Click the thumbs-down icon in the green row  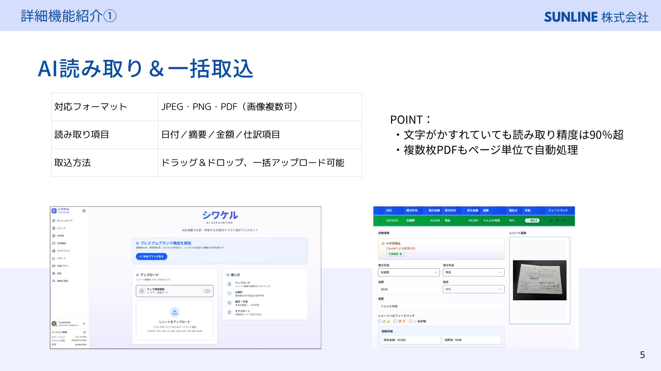557,221
